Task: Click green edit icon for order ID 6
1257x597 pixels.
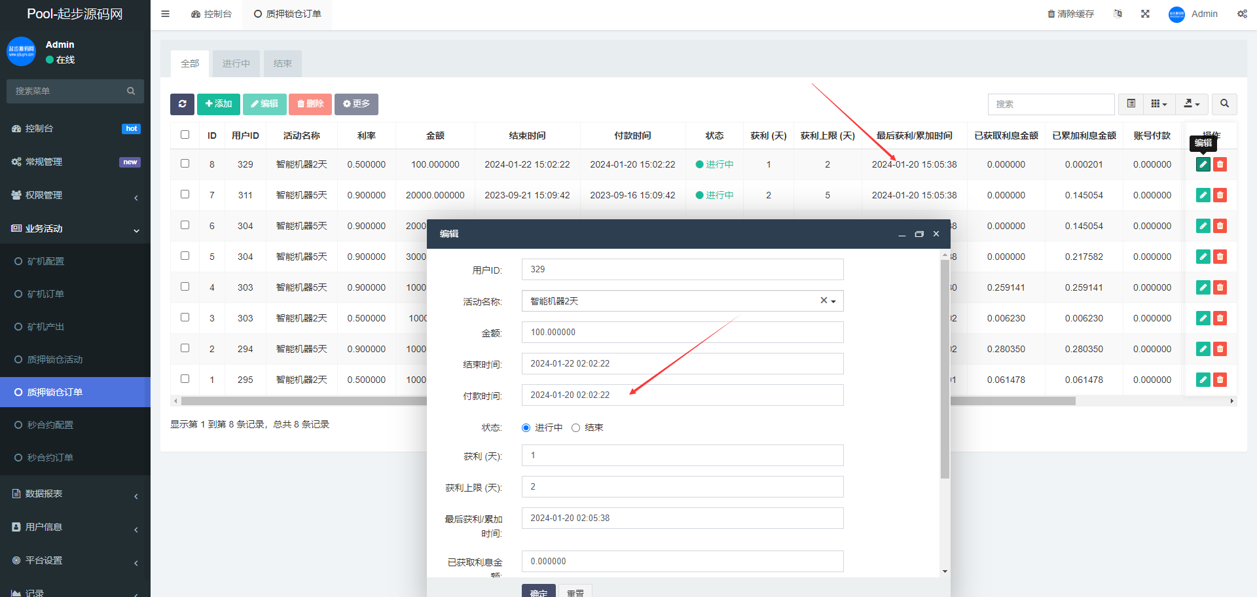Action: click(1203, 226)
